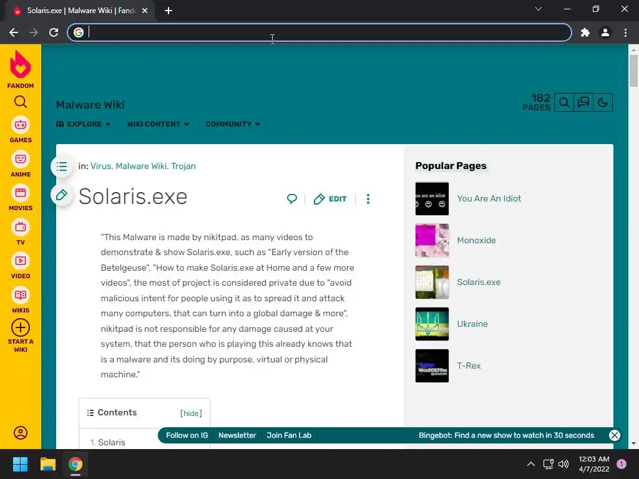Screen dimensions: 639x479
Task: Open Chrome profile avatar icon
Action: 605,32
